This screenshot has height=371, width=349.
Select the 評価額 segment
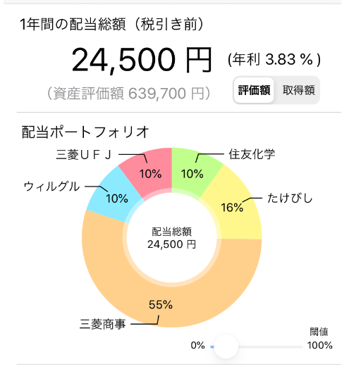click(x=254, y=90)
